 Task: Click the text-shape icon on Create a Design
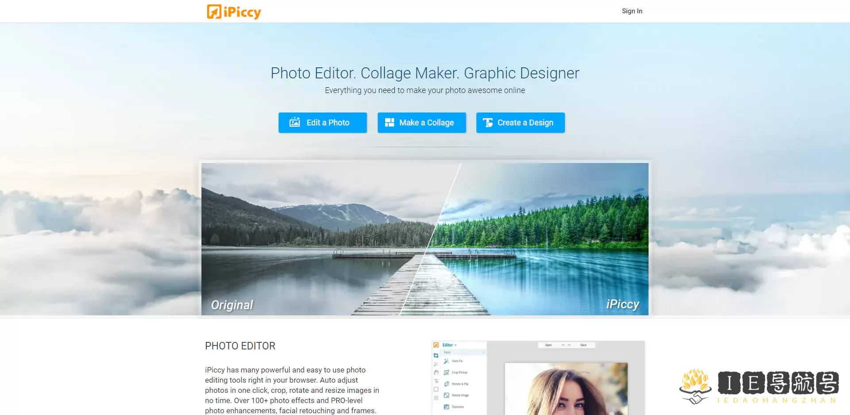[x=488, y=123]
